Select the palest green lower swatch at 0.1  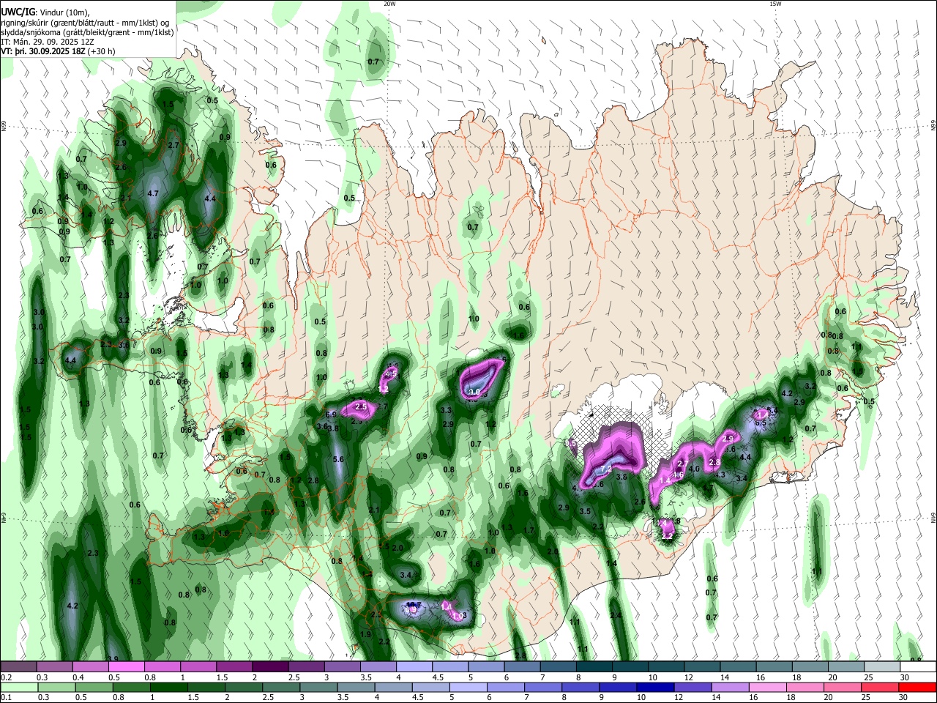tap(18, 687)
